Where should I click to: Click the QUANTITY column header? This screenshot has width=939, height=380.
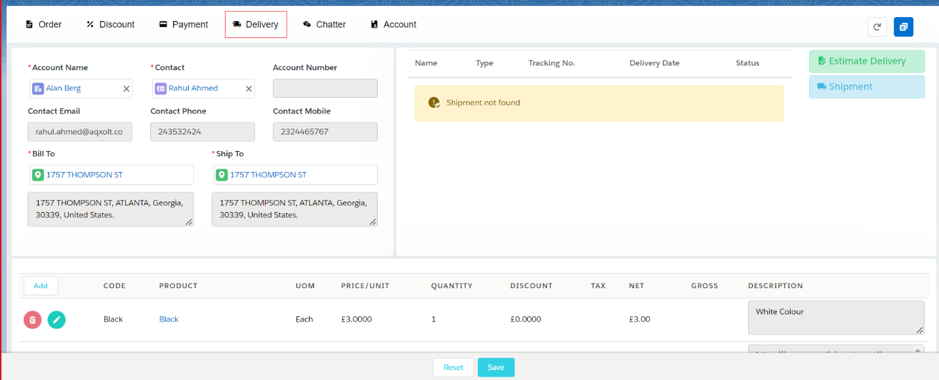pos(452,286)
